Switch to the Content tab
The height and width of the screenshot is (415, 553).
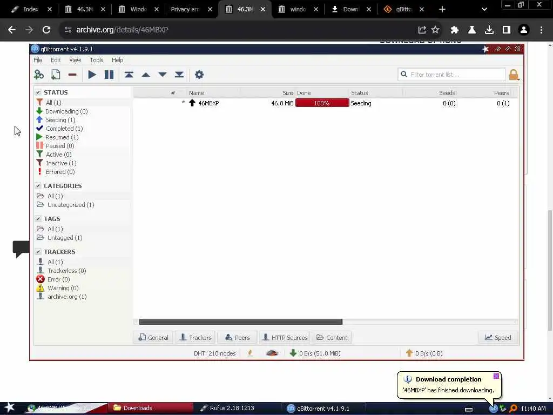(332, 337)
